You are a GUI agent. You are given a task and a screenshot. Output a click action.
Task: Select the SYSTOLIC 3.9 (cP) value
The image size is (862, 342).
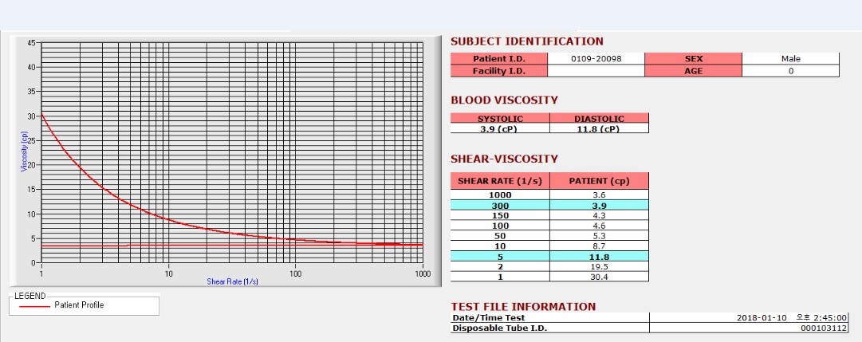point(500,128)
